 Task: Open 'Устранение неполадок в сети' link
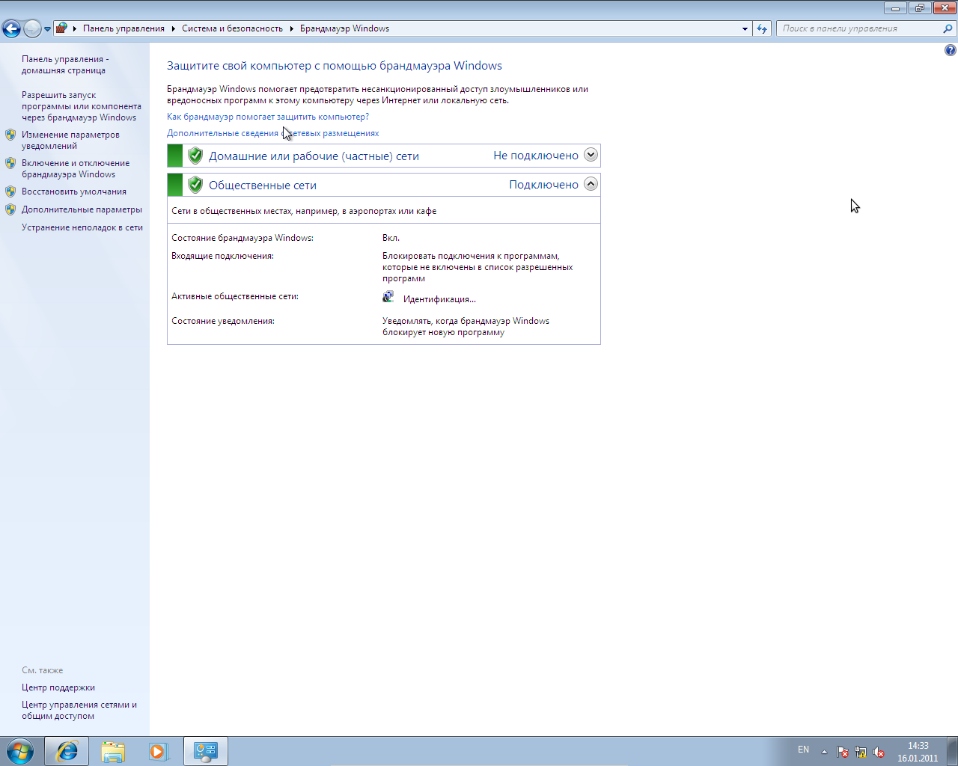click(82, 227)
